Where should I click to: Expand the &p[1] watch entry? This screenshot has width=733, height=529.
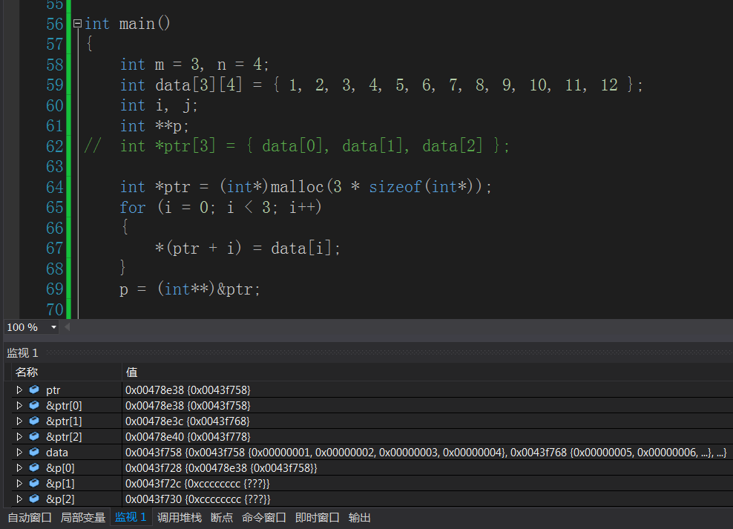[x=19, y=483]
